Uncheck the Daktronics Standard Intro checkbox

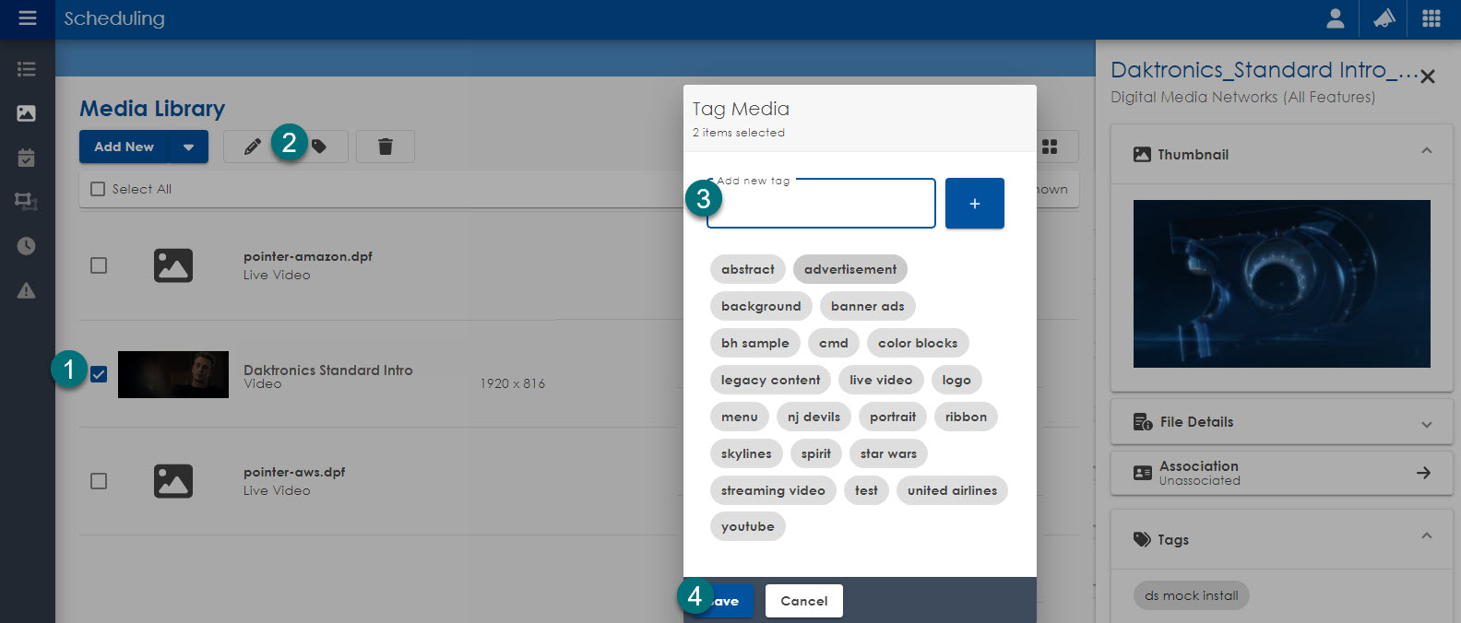coord(99,373)
